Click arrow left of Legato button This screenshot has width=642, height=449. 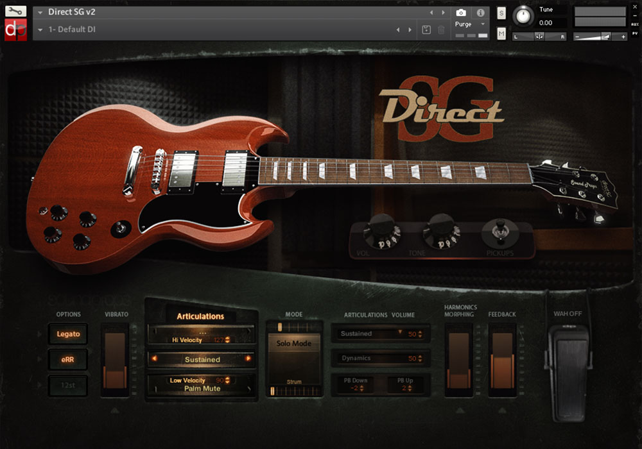tap(40, 334)
